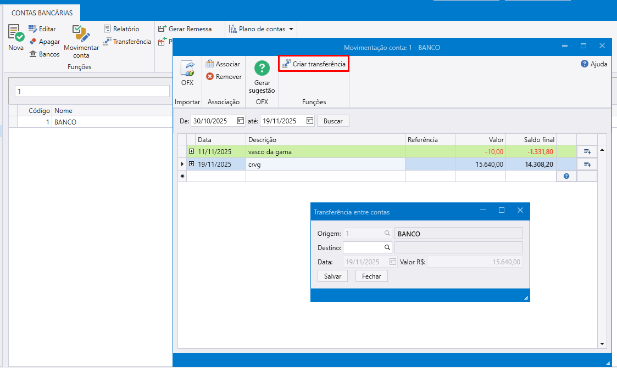Image resolution: width=617 pixels, height=368 pixels.
Task: Click the Nova account icon
Action: coord(16,34)
